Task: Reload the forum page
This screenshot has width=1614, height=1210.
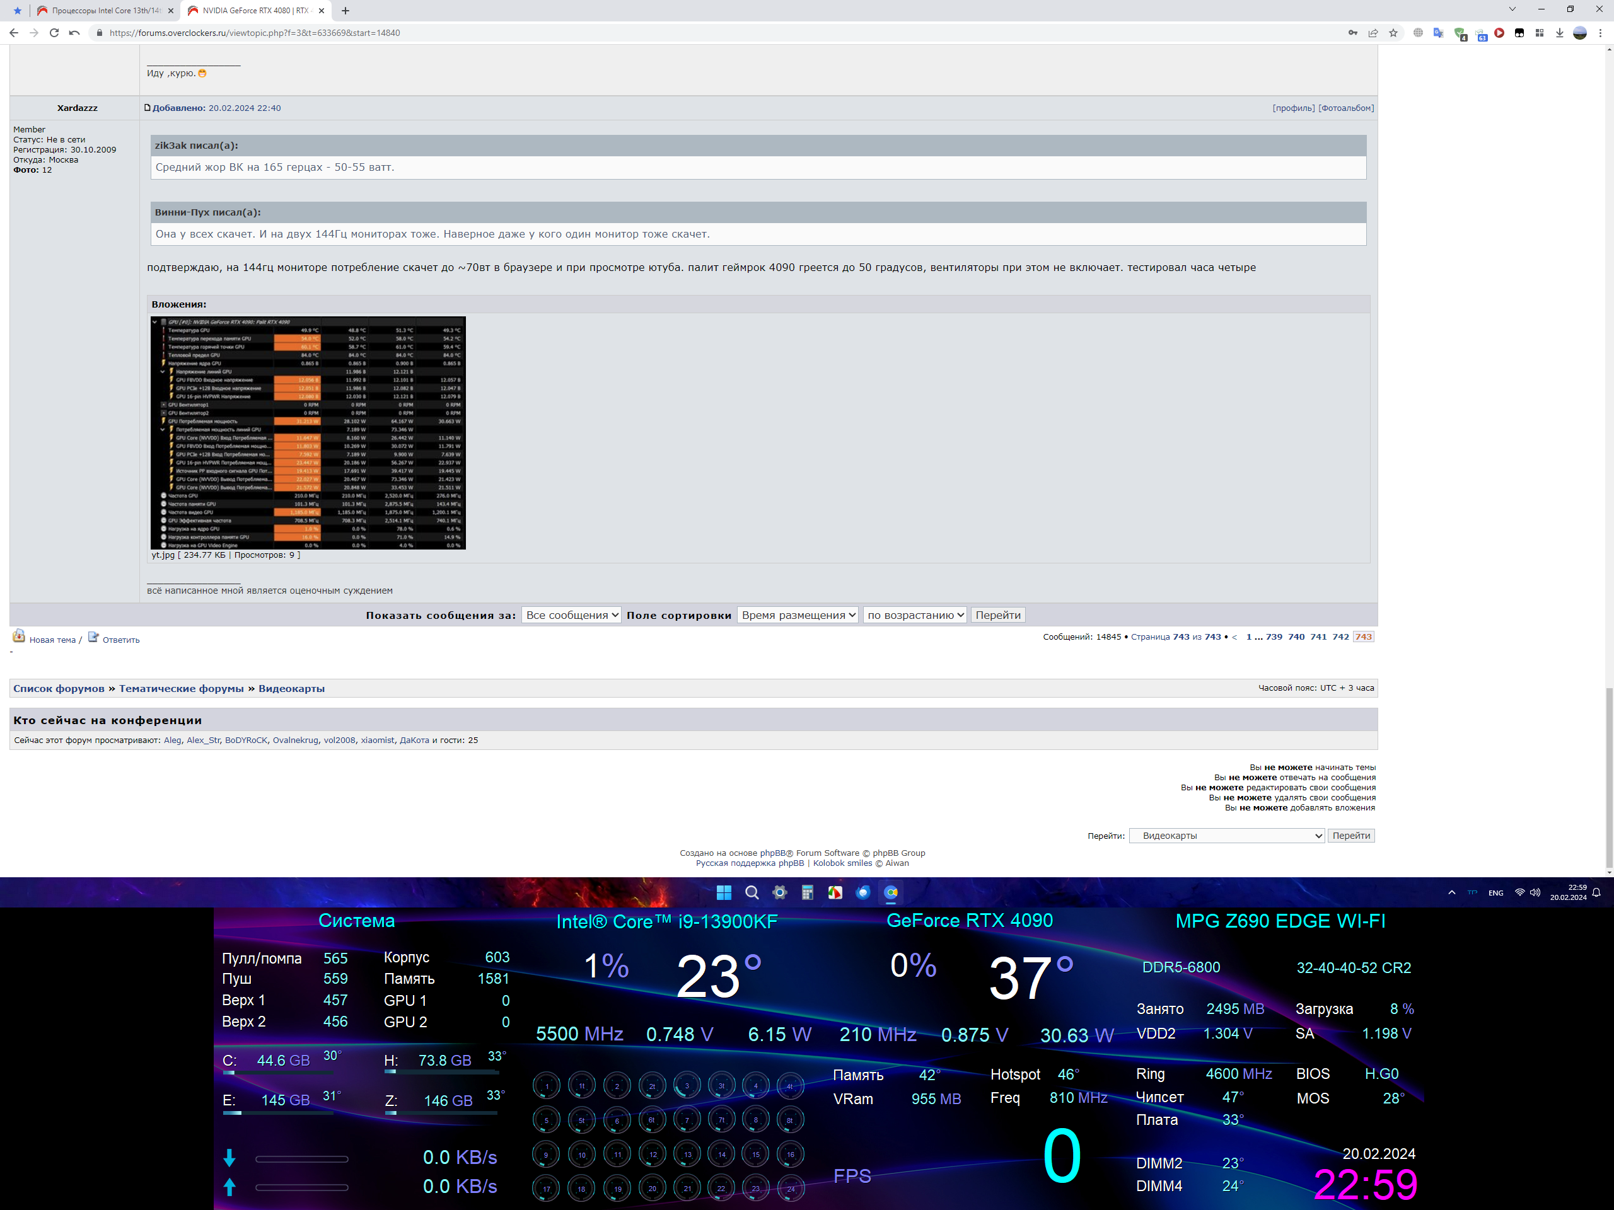Action: coord(54,33)
